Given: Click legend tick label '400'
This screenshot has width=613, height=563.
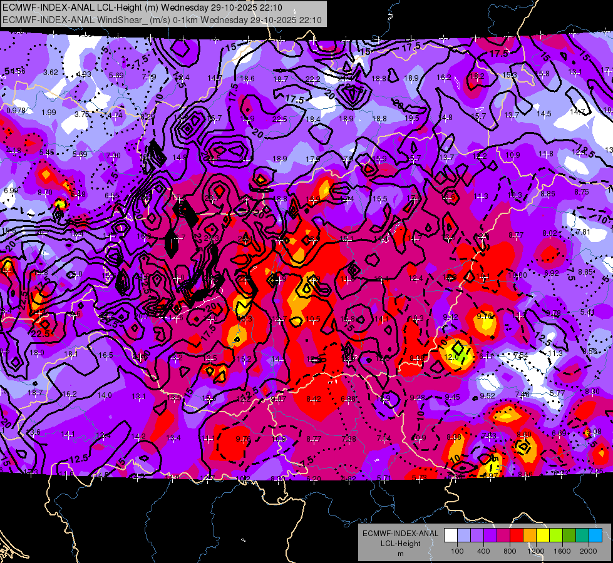Looking at the screenshot, I should point(483,551).
